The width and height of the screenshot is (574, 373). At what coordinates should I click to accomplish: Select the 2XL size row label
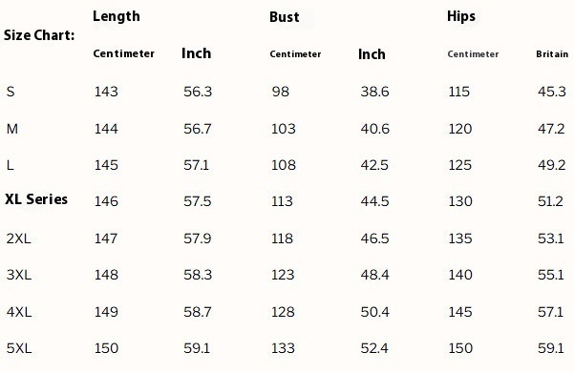coord(18,238)
